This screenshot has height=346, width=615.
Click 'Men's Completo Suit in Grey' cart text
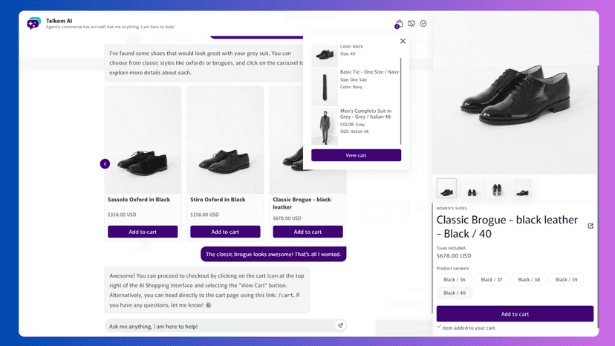(365, 114)
